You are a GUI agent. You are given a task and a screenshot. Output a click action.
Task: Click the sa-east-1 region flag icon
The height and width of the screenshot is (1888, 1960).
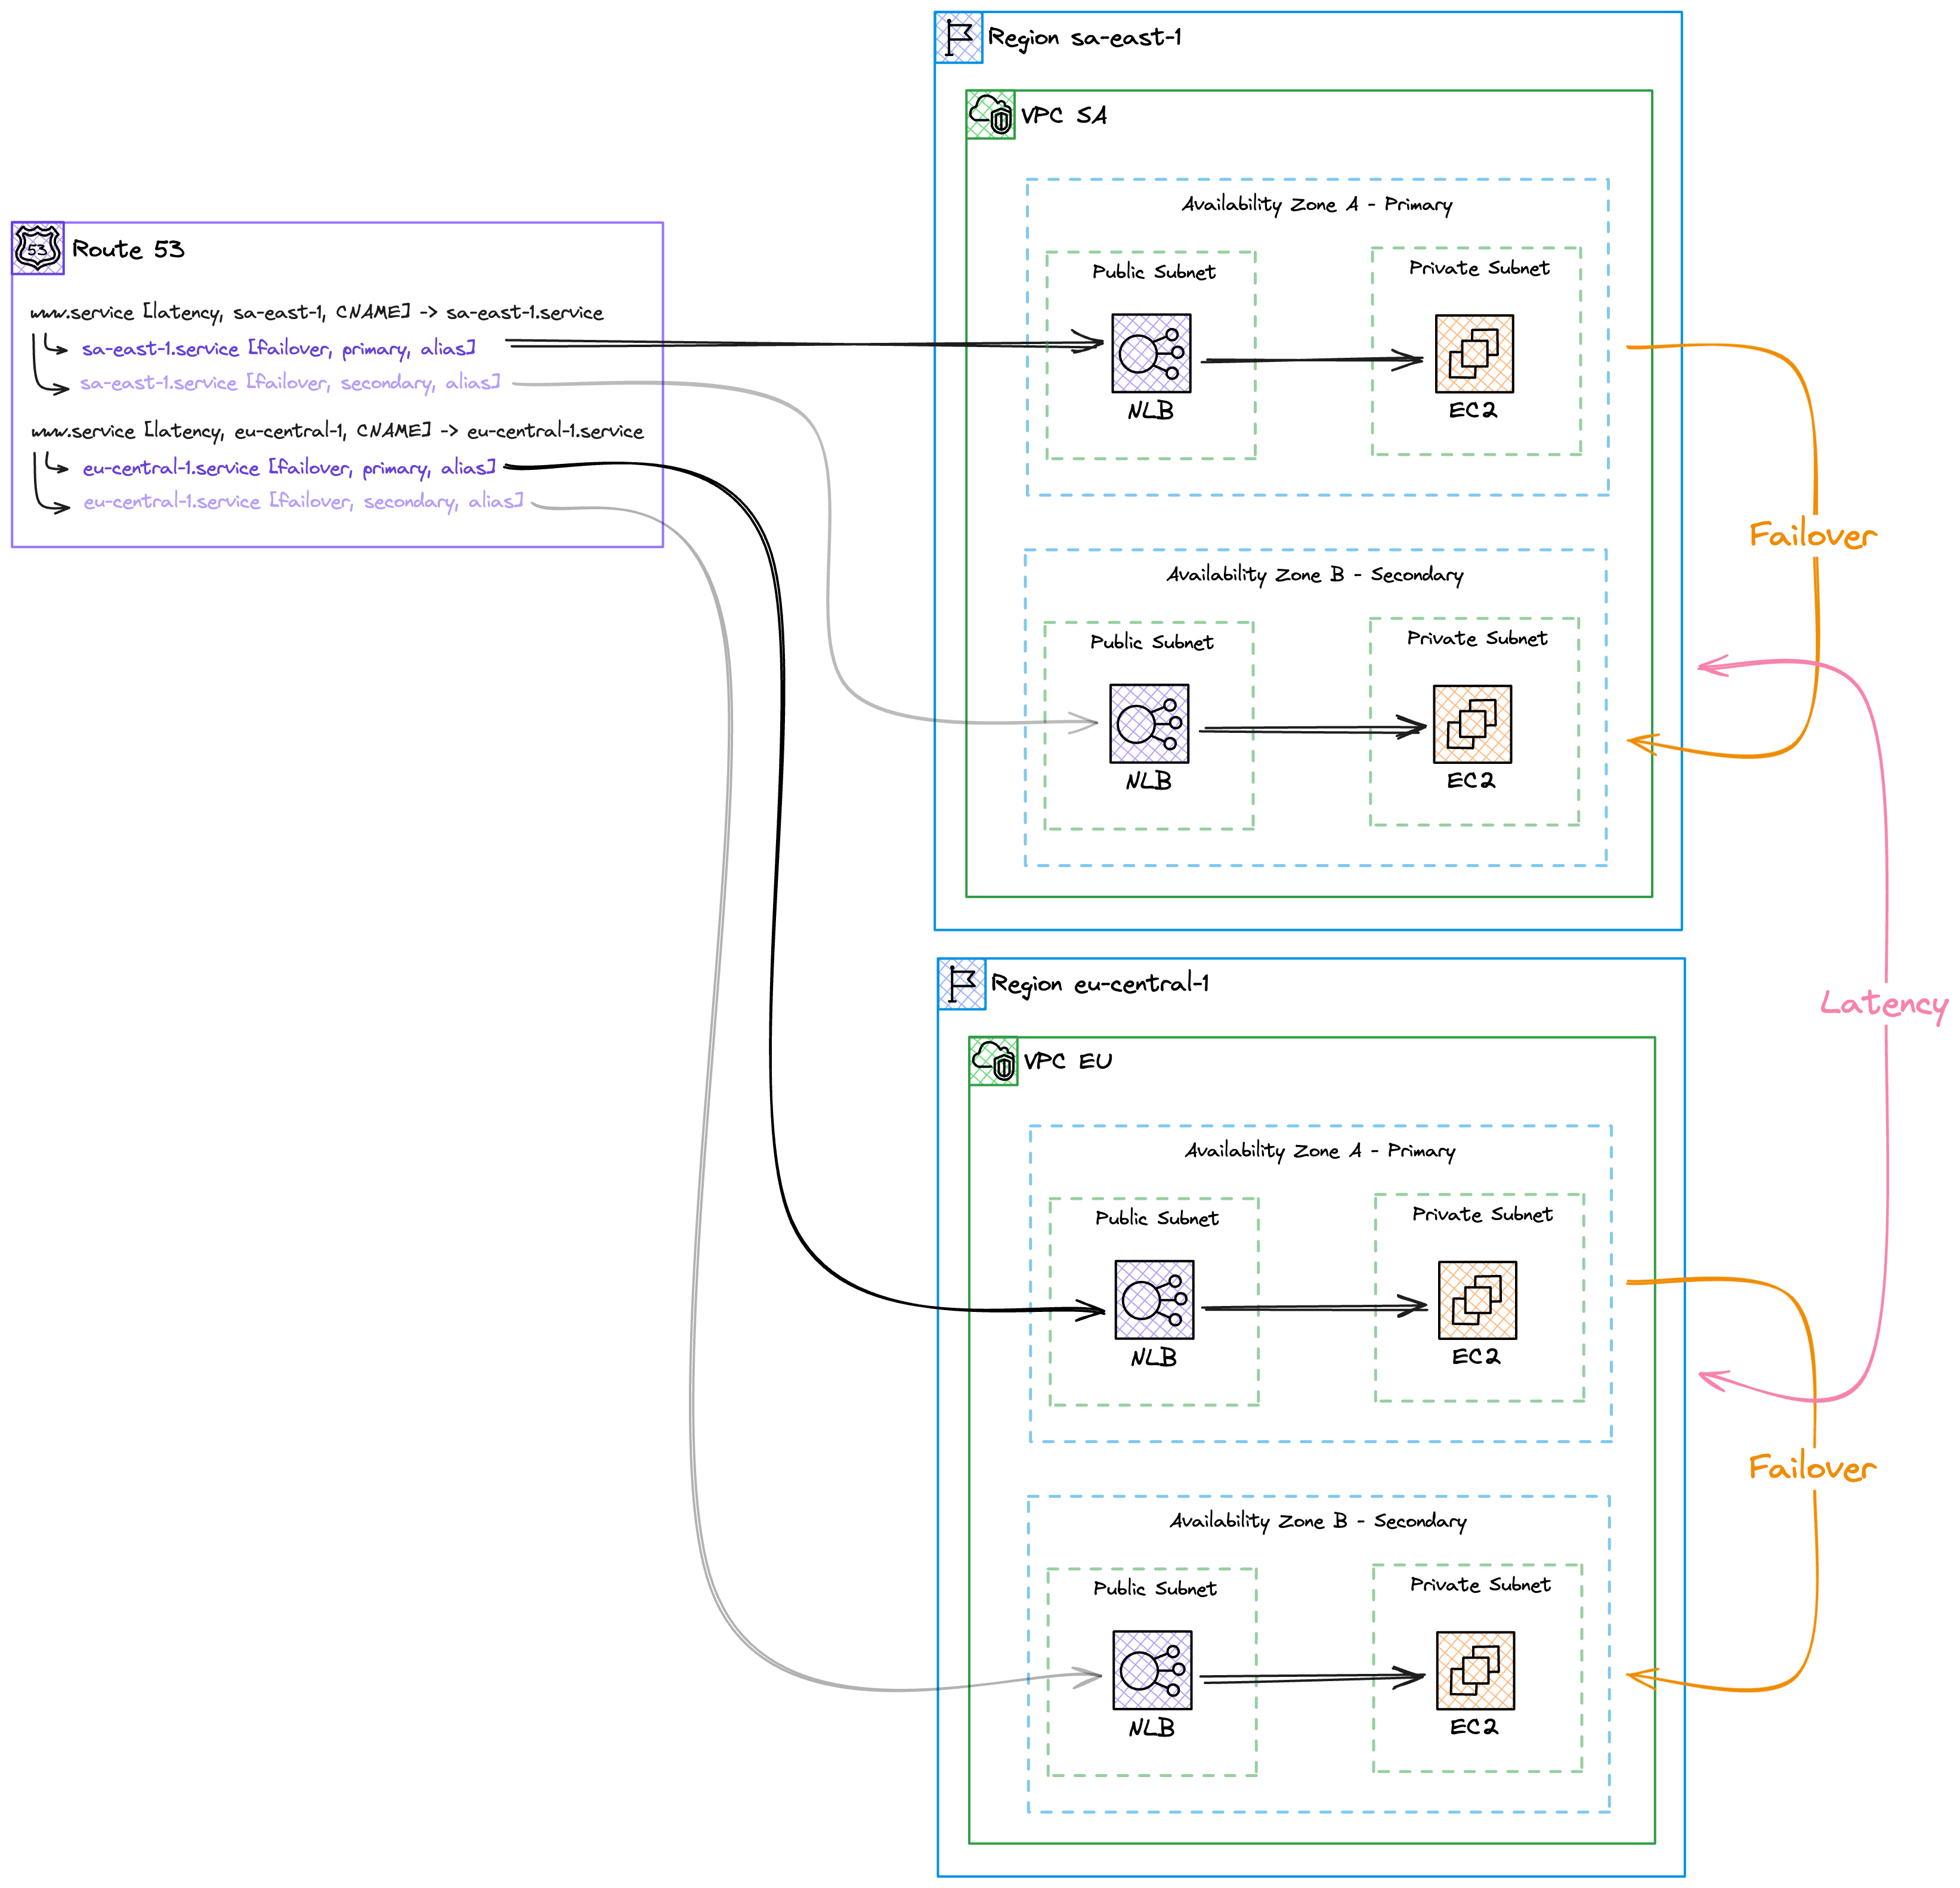959,38
